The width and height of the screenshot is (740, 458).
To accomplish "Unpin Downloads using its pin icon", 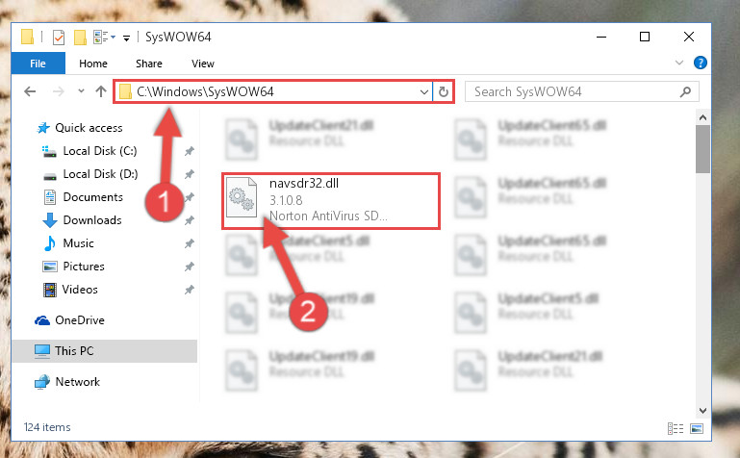I will pyautogui.click(x=190, y=220).
